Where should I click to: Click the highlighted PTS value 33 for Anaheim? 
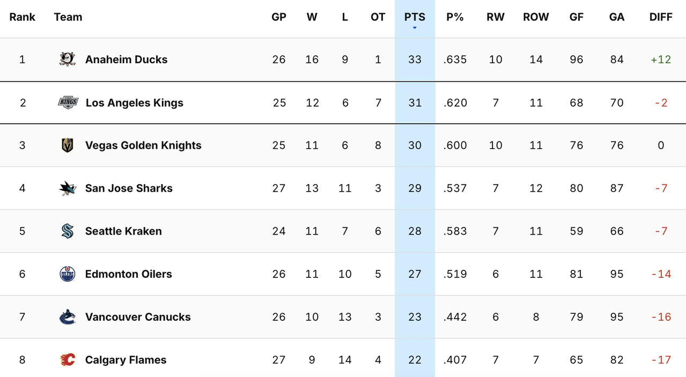[415, 59]
